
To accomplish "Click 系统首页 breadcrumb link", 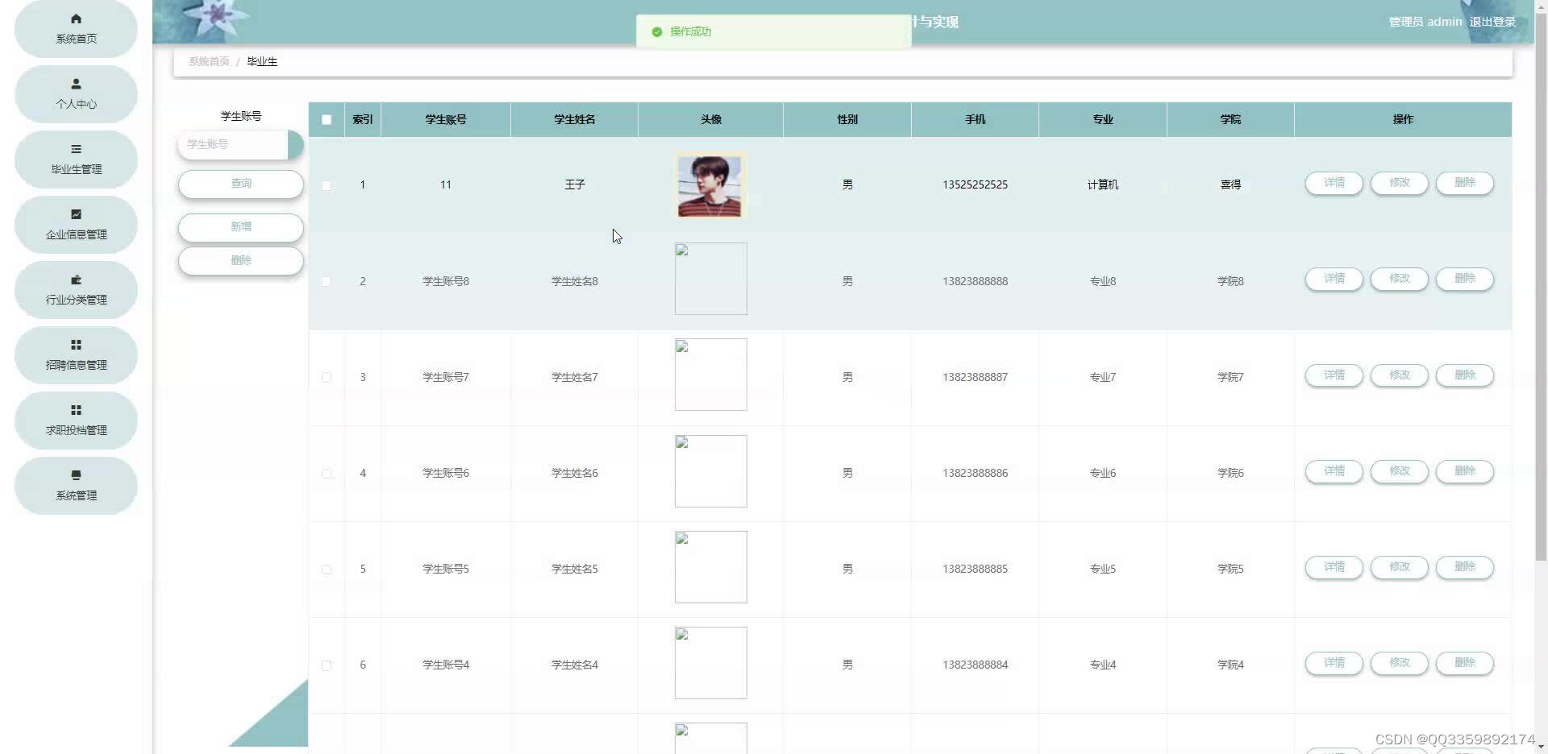I will 209,61.
